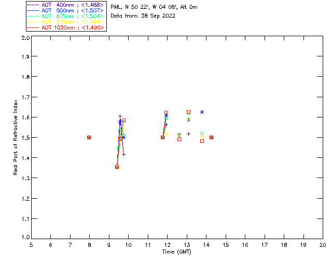Click the 2.0 y-axis tick label
The width and height of the screenshot is (332, 265).
25,38
